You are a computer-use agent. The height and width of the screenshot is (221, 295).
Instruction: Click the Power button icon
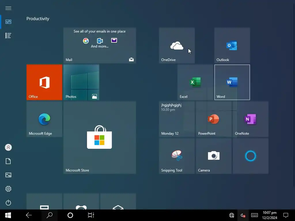point(8,203)
